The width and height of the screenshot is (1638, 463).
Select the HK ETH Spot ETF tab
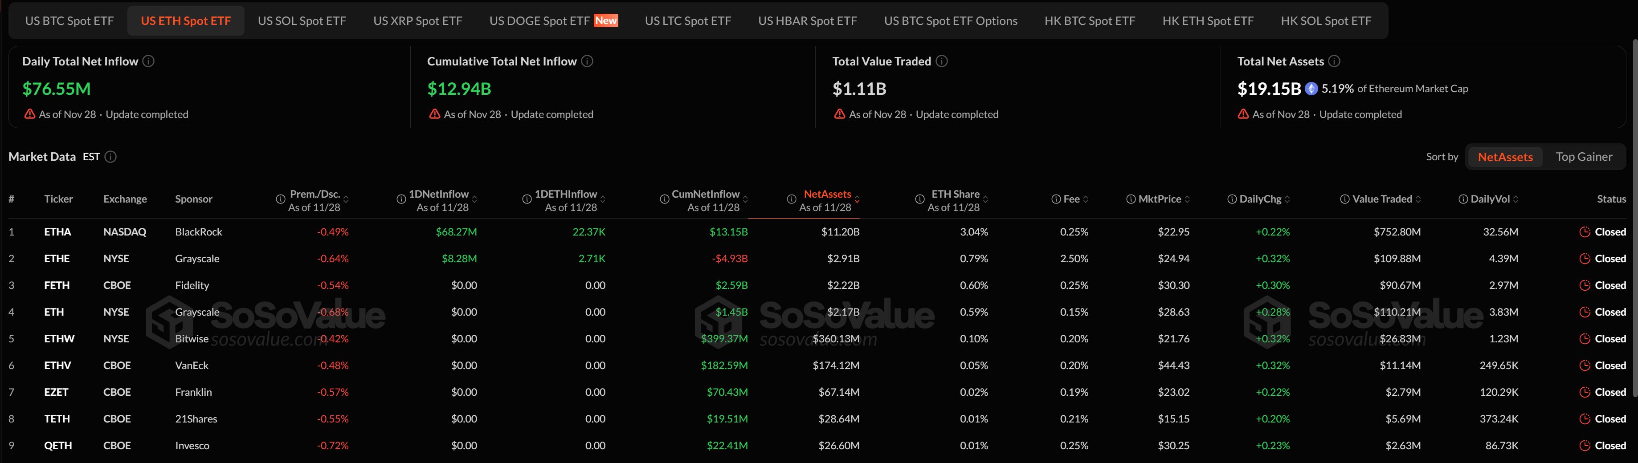pos(1208,20)
